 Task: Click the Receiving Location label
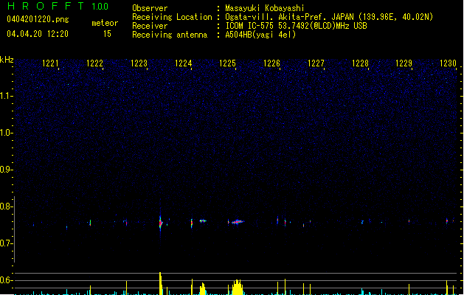[172, 17]
